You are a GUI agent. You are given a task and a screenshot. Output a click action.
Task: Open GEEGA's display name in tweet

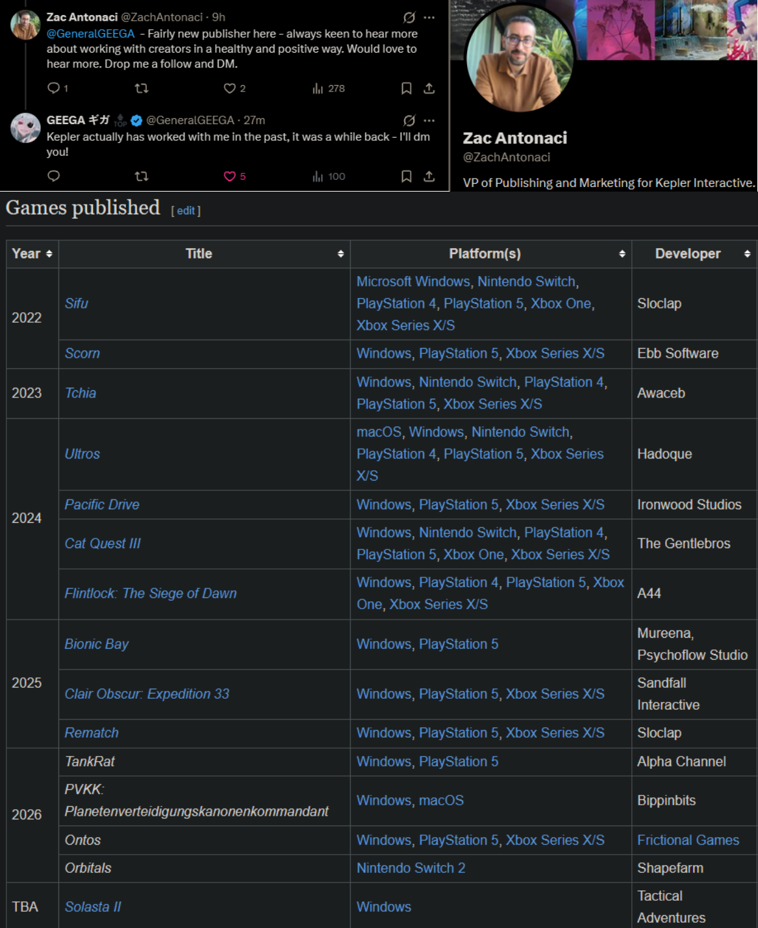point(78,120)
